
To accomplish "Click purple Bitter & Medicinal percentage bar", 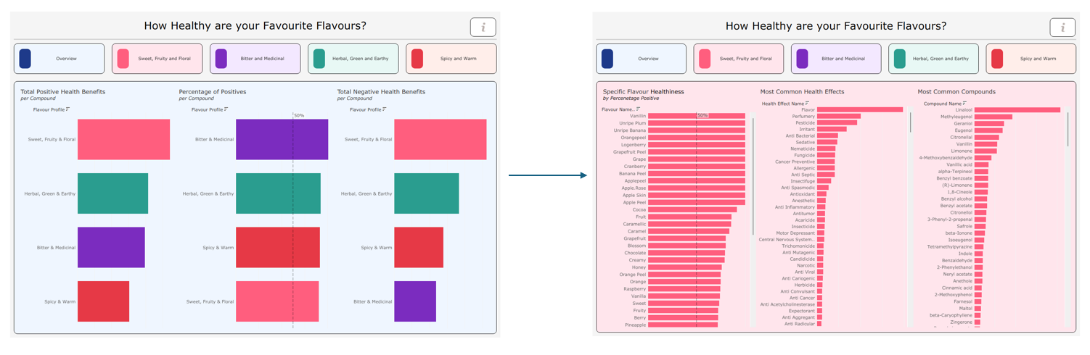I will coord(282,140).
